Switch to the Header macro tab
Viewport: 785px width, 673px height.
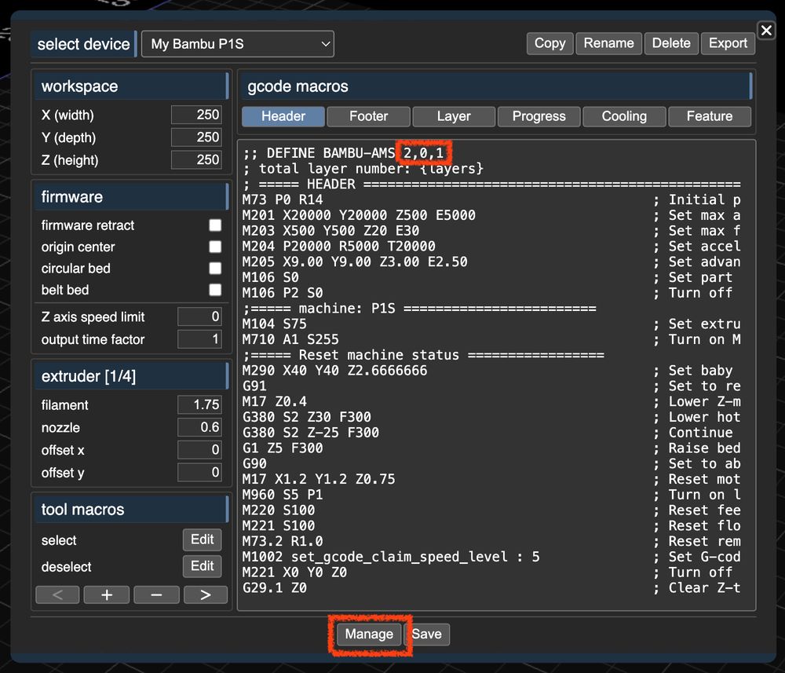point(283,116)
